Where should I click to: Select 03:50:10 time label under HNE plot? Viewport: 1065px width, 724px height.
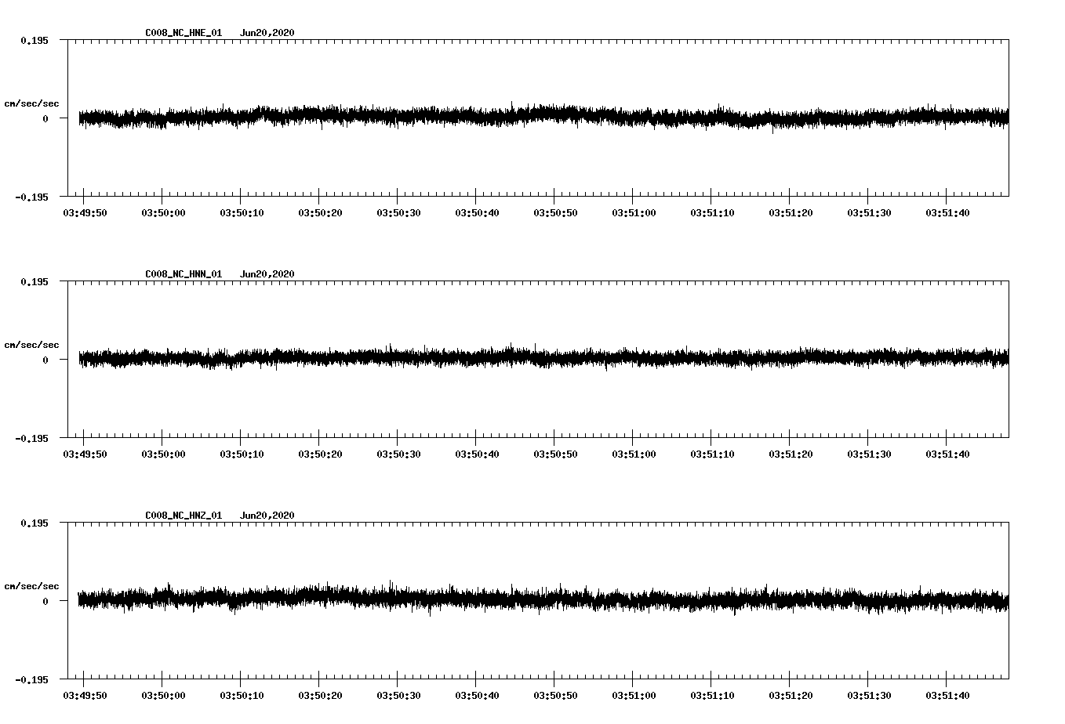(x=242, y=213)
